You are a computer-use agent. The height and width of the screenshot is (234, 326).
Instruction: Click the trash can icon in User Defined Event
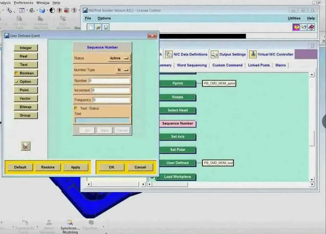26,146
